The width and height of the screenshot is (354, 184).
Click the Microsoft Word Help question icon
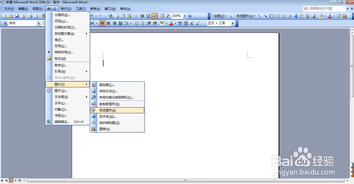click(190, 16)
